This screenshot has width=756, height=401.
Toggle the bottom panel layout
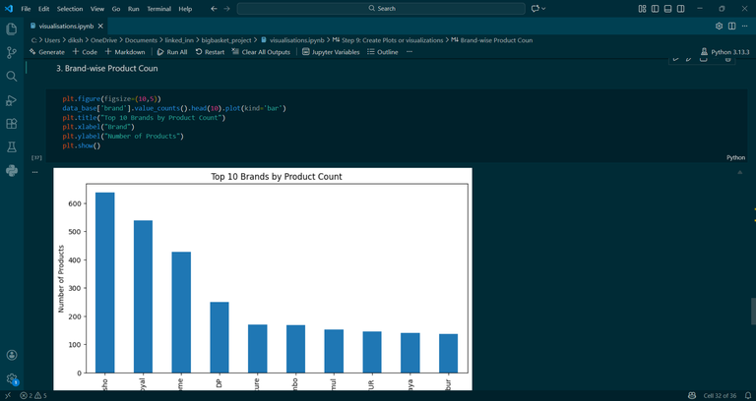pyautogui.click(x=667, y=9)
